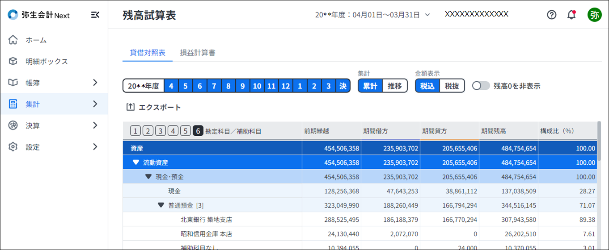Select month 10 in period selector

[257, 86]
